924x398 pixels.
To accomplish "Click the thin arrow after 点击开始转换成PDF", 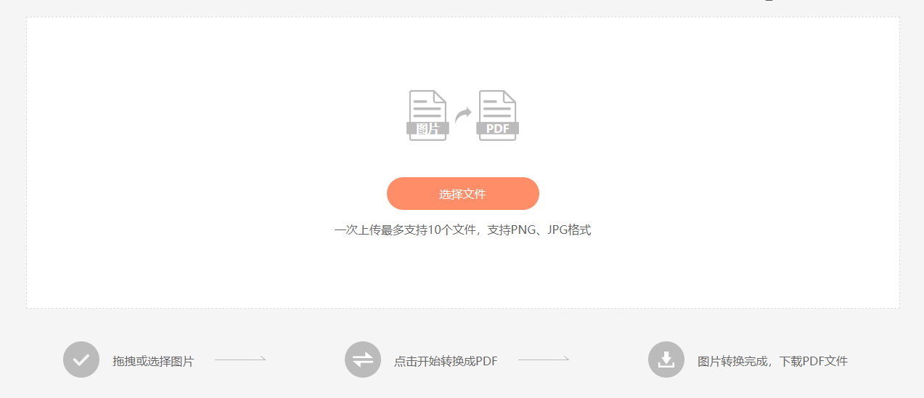I will (x=544, y=359).
